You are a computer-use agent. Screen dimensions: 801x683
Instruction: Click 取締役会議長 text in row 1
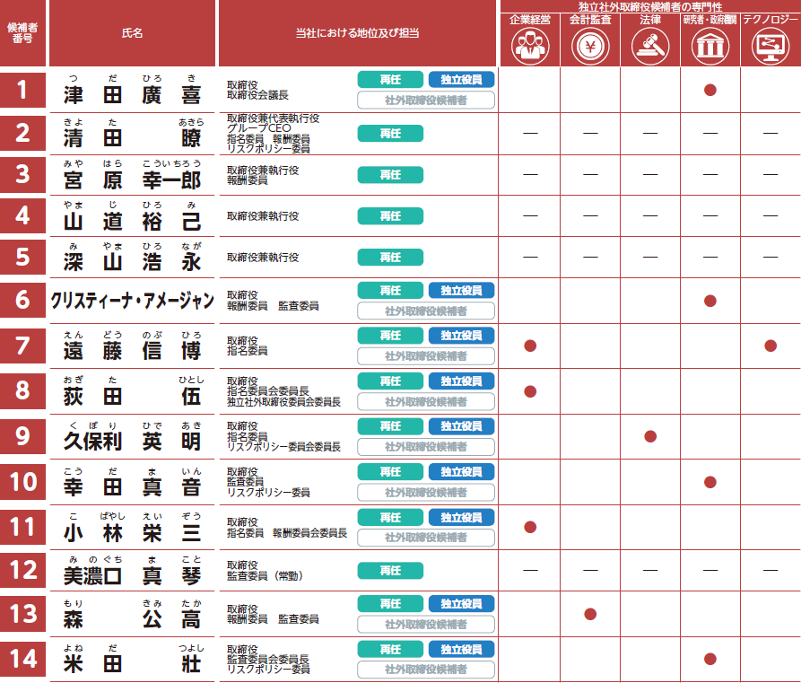[x=258, y=95]
